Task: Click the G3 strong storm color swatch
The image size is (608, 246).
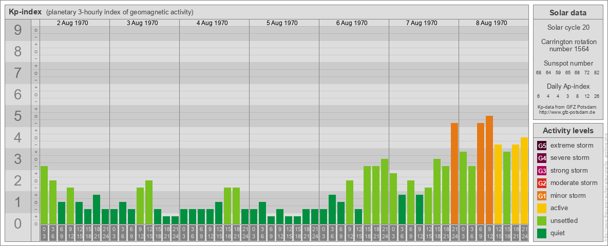Action: point(542,171)
